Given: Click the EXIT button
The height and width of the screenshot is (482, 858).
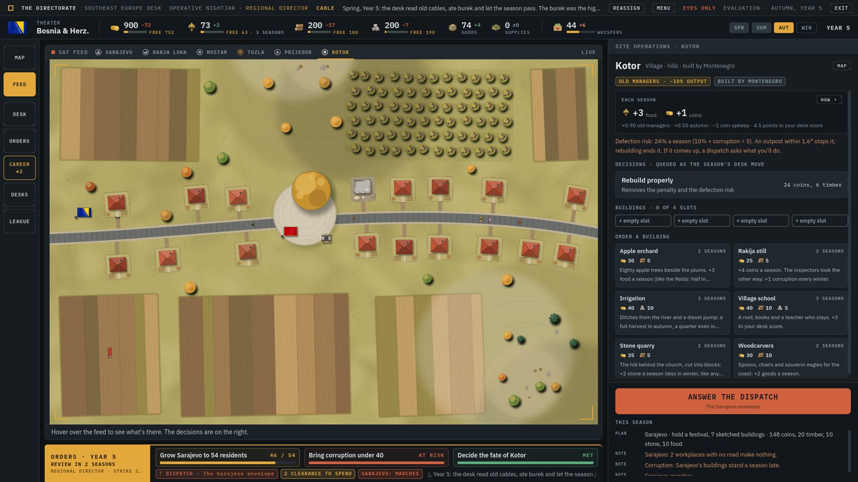Looking at the screenshot, I should [x=841, y=8].
